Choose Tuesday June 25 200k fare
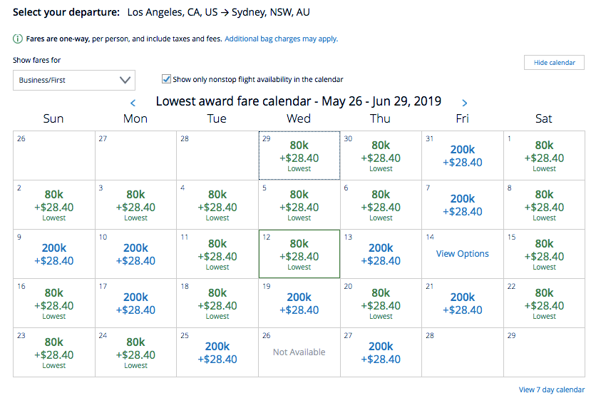Image resolution: width=596 pixels, height=403 pixels. [217, 352]
